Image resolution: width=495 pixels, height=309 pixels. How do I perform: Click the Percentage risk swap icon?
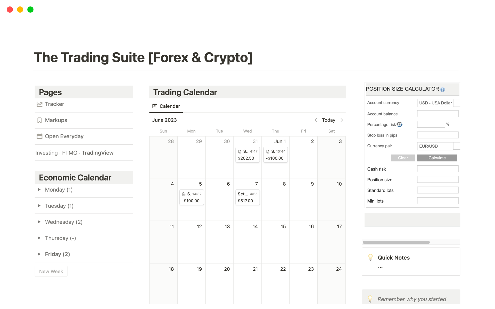click(x=399, y=125)
